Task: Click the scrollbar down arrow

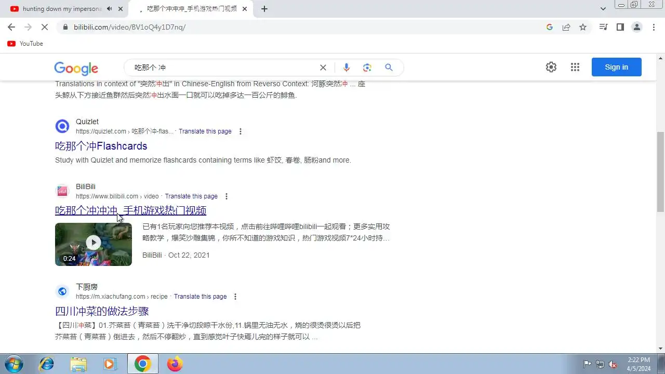Action: pyautogui.click(x=660, y=349)
